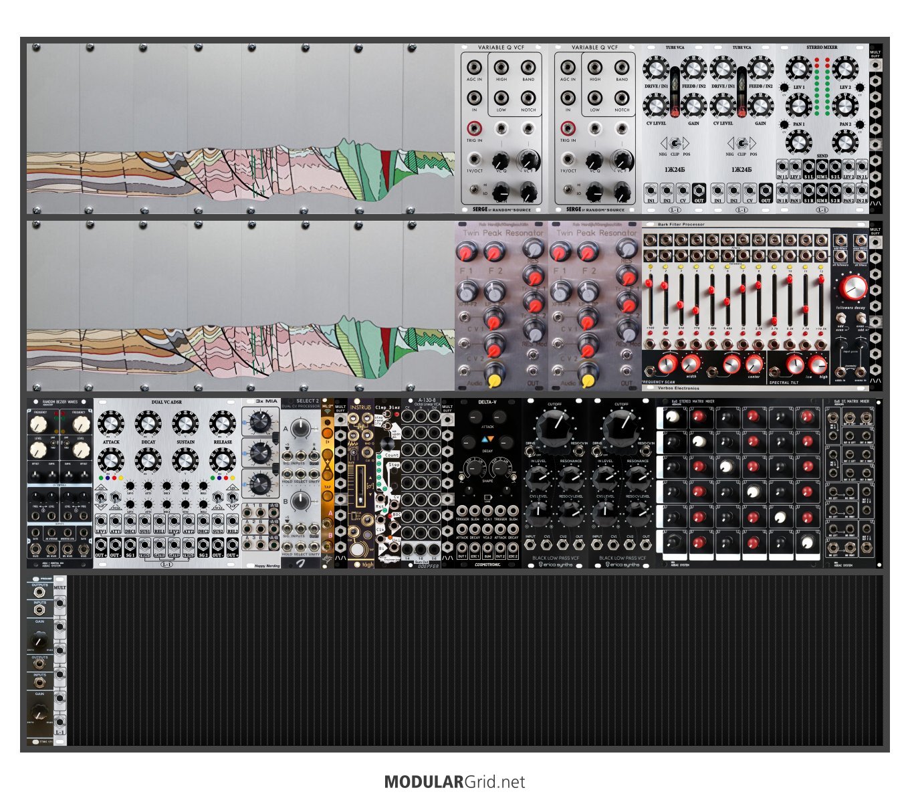Click top knob on 3x MIA module
This screenshot has height=796, width=910.
click(260, 421)
